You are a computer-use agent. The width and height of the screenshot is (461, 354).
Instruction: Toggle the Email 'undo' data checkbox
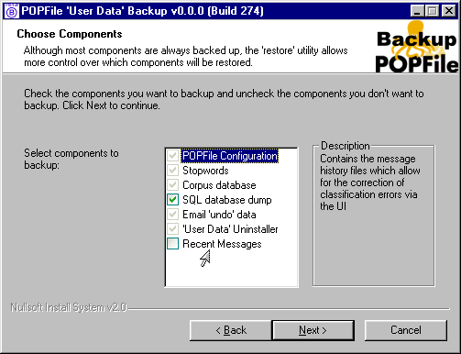[172, 215]
